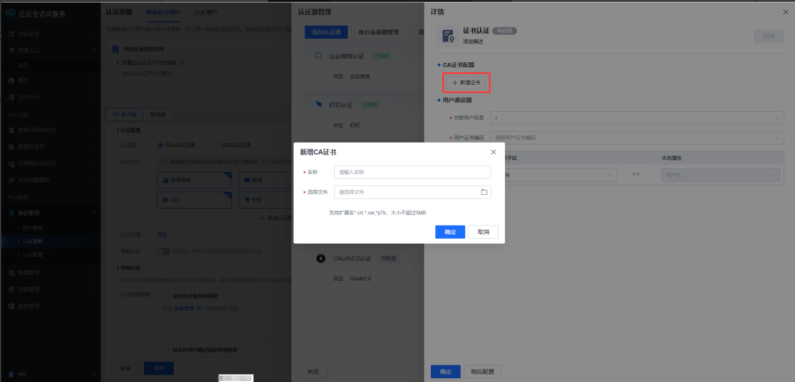
Task: Check 仅允许企业终端登录
Action: [x=166, y=296]
